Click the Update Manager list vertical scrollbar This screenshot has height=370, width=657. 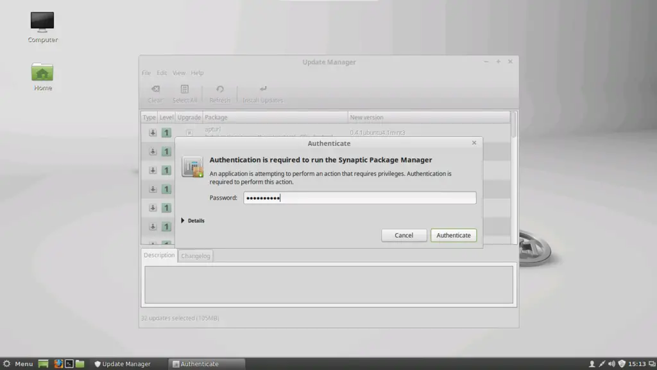tap(514, 177)
